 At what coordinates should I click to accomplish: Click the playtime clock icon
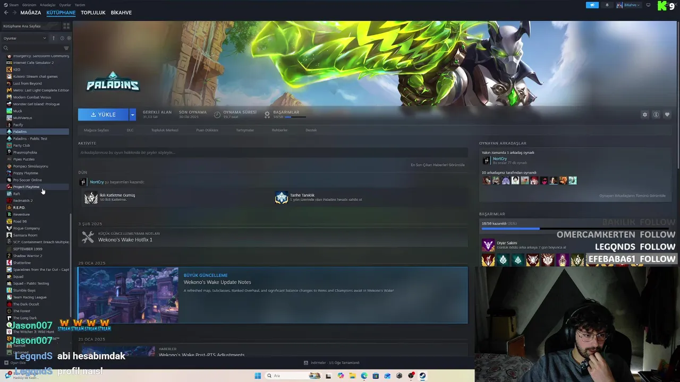coord(217,114)
